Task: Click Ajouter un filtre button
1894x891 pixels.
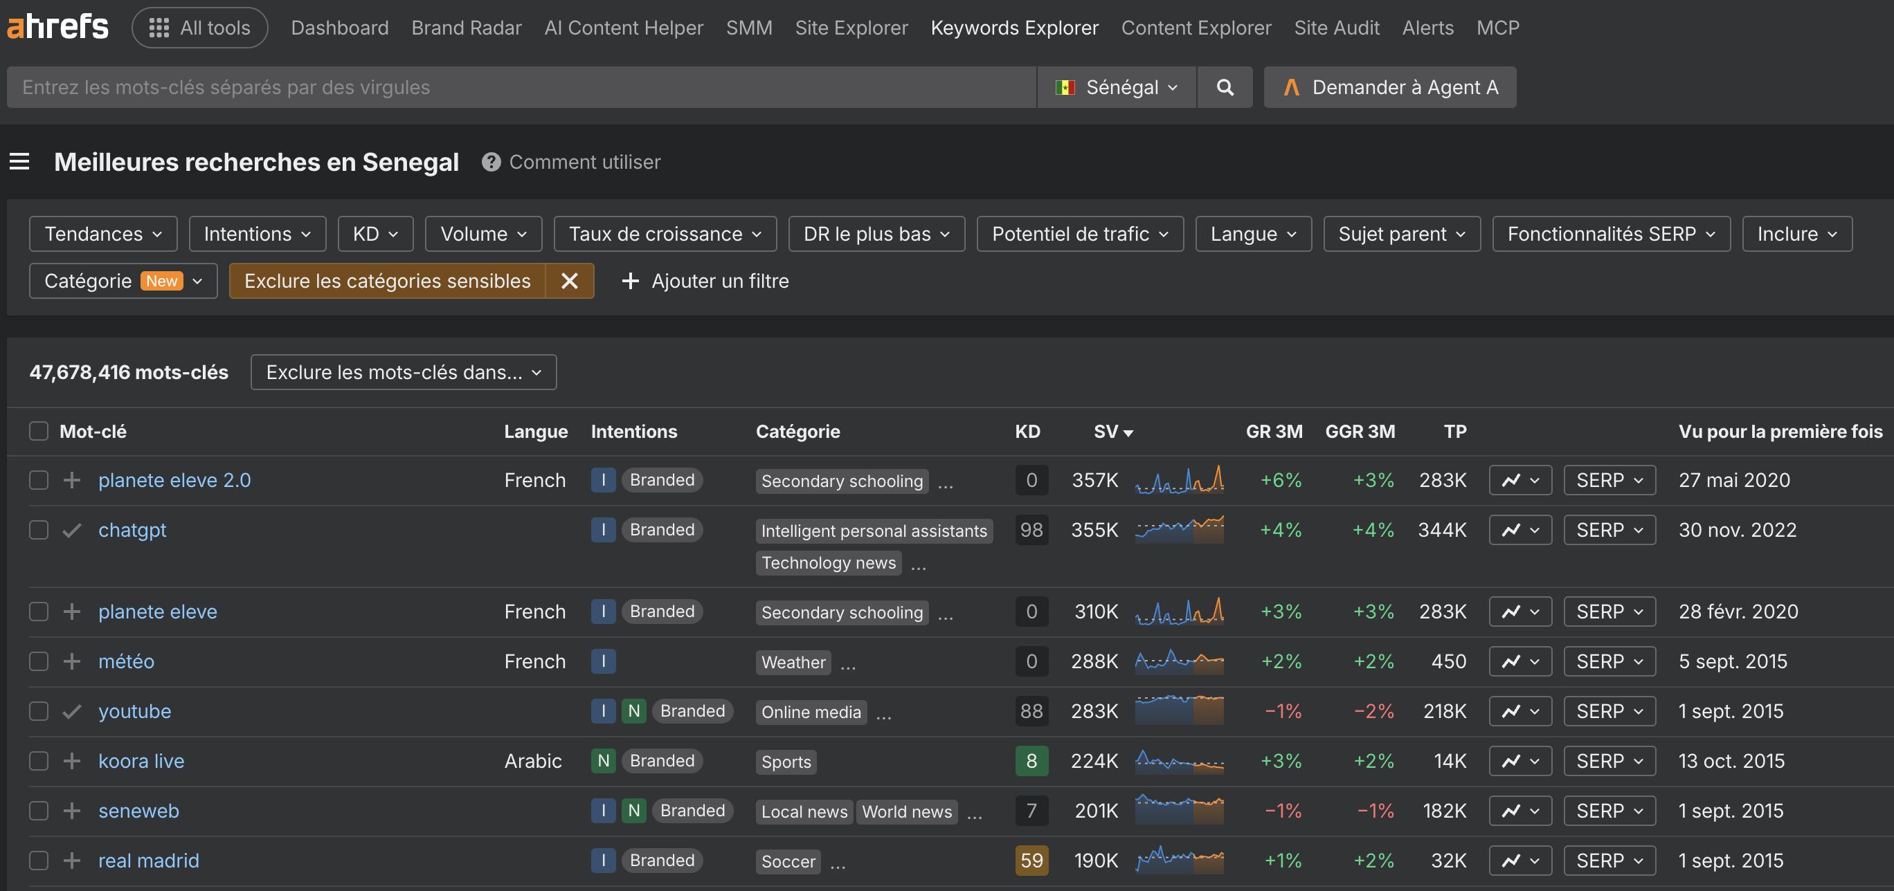Action: pos(705,281)
